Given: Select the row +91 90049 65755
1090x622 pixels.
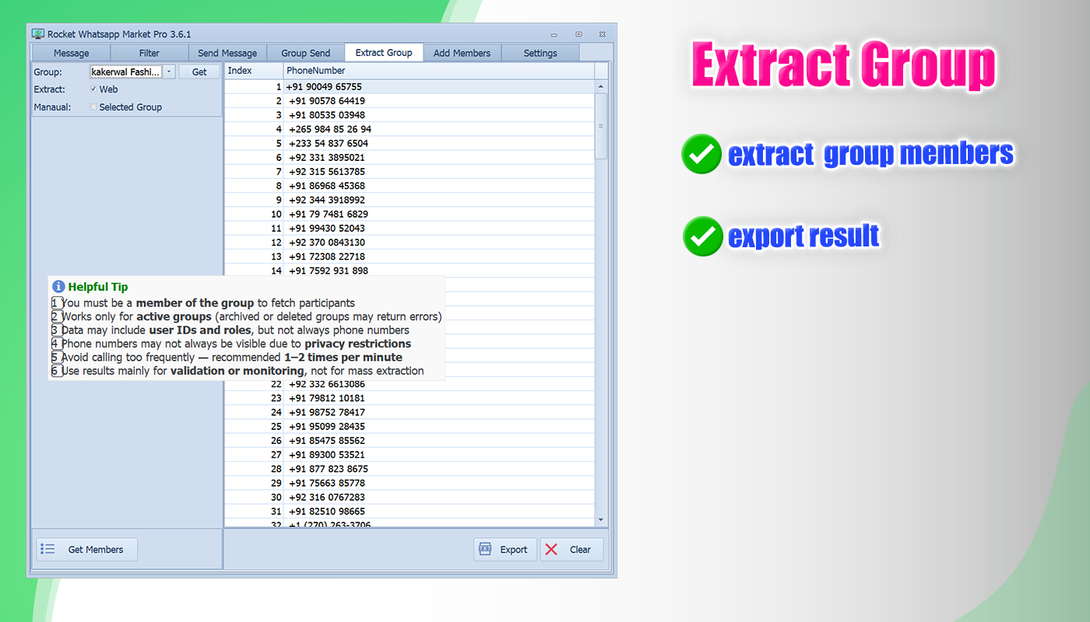Looking at the screenshot, I should click(x=410, y=87).
